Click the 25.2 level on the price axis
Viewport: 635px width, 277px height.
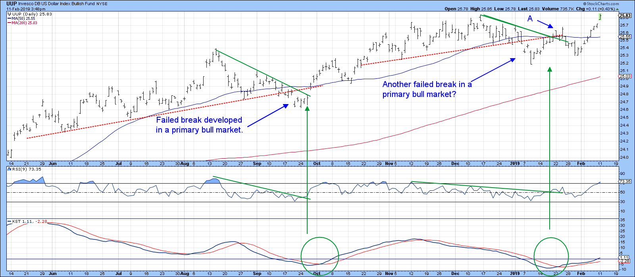(624, 63)
